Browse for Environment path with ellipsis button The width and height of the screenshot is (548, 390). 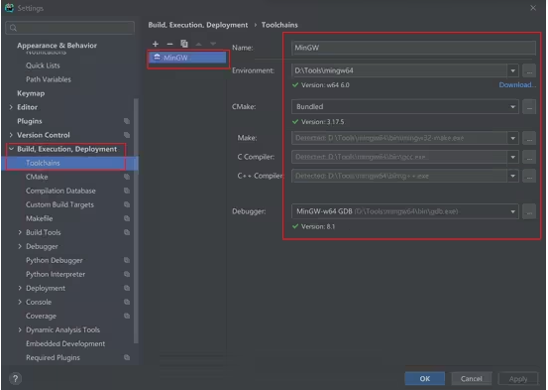coord(529,70)
